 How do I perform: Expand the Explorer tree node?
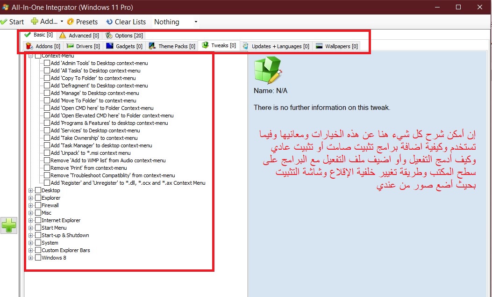pyautogui.click(x=30, y=198)
